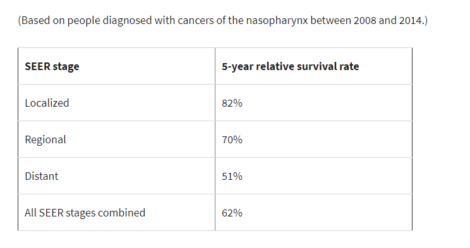Click the 51% survival rate value
The width and height of the screenshot is (470, 248).
[x=232, y=176]
